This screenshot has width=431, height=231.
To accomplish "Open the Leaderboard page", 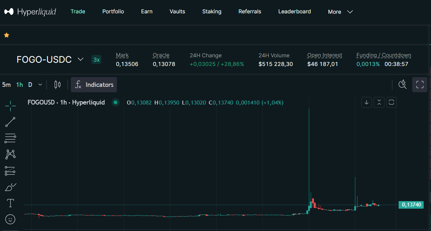I will click(295, 12).
